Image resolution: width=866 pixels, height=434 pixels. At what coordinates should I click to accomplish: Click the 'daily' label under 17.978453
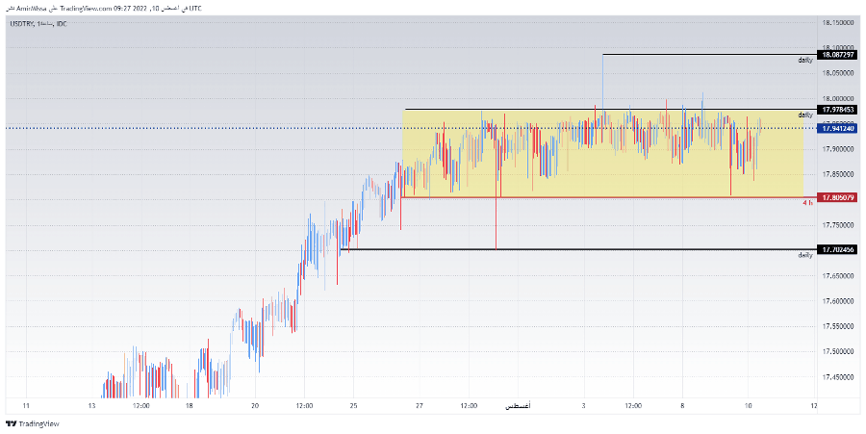[x=805, y=115]
